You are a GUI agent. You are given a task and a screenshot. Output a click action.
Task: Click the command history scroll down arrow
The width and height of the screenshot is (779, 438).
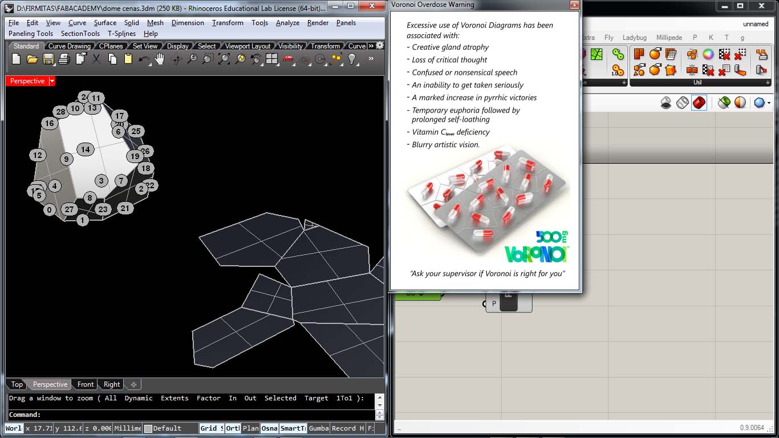[x=380, y=404]
